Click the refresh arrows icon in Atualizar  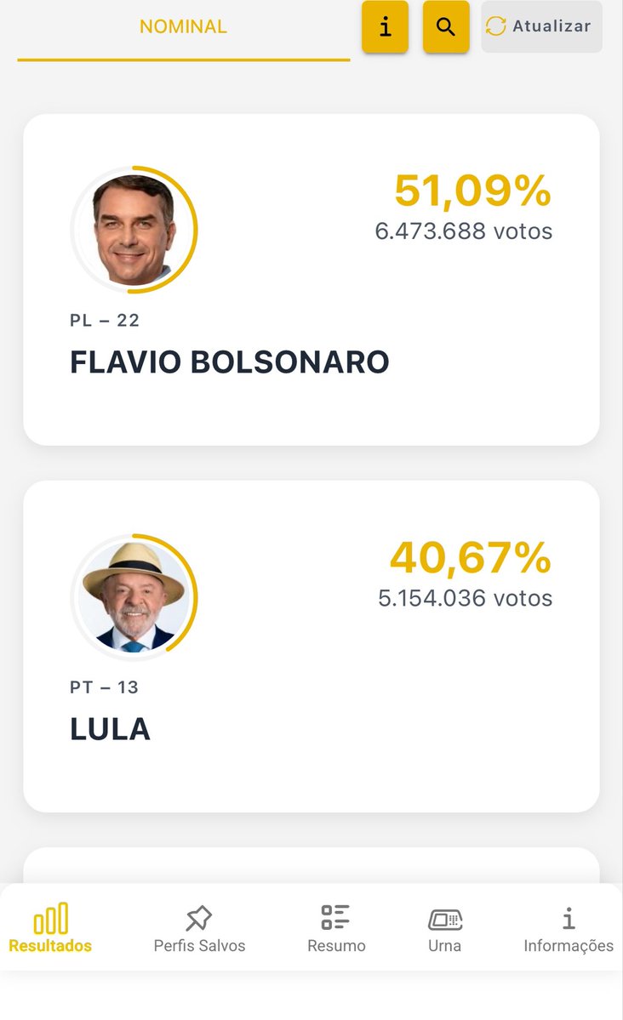click(x=496, y=26)
